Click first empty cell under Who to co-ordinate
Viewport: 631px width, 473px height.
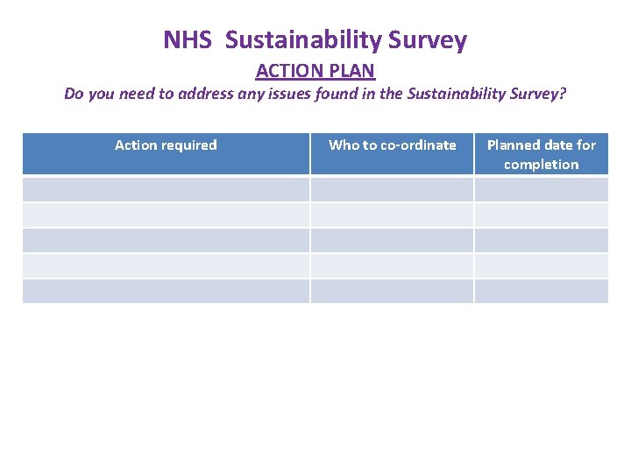[x=392, y=189]
